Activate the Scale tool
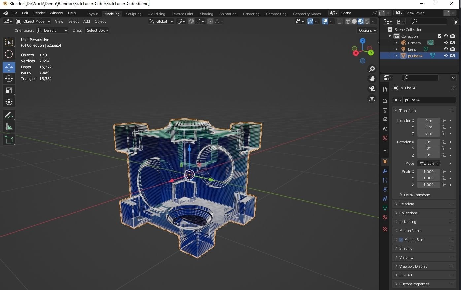The height and width of the screenshot is (290, 461). pos(9,90)
